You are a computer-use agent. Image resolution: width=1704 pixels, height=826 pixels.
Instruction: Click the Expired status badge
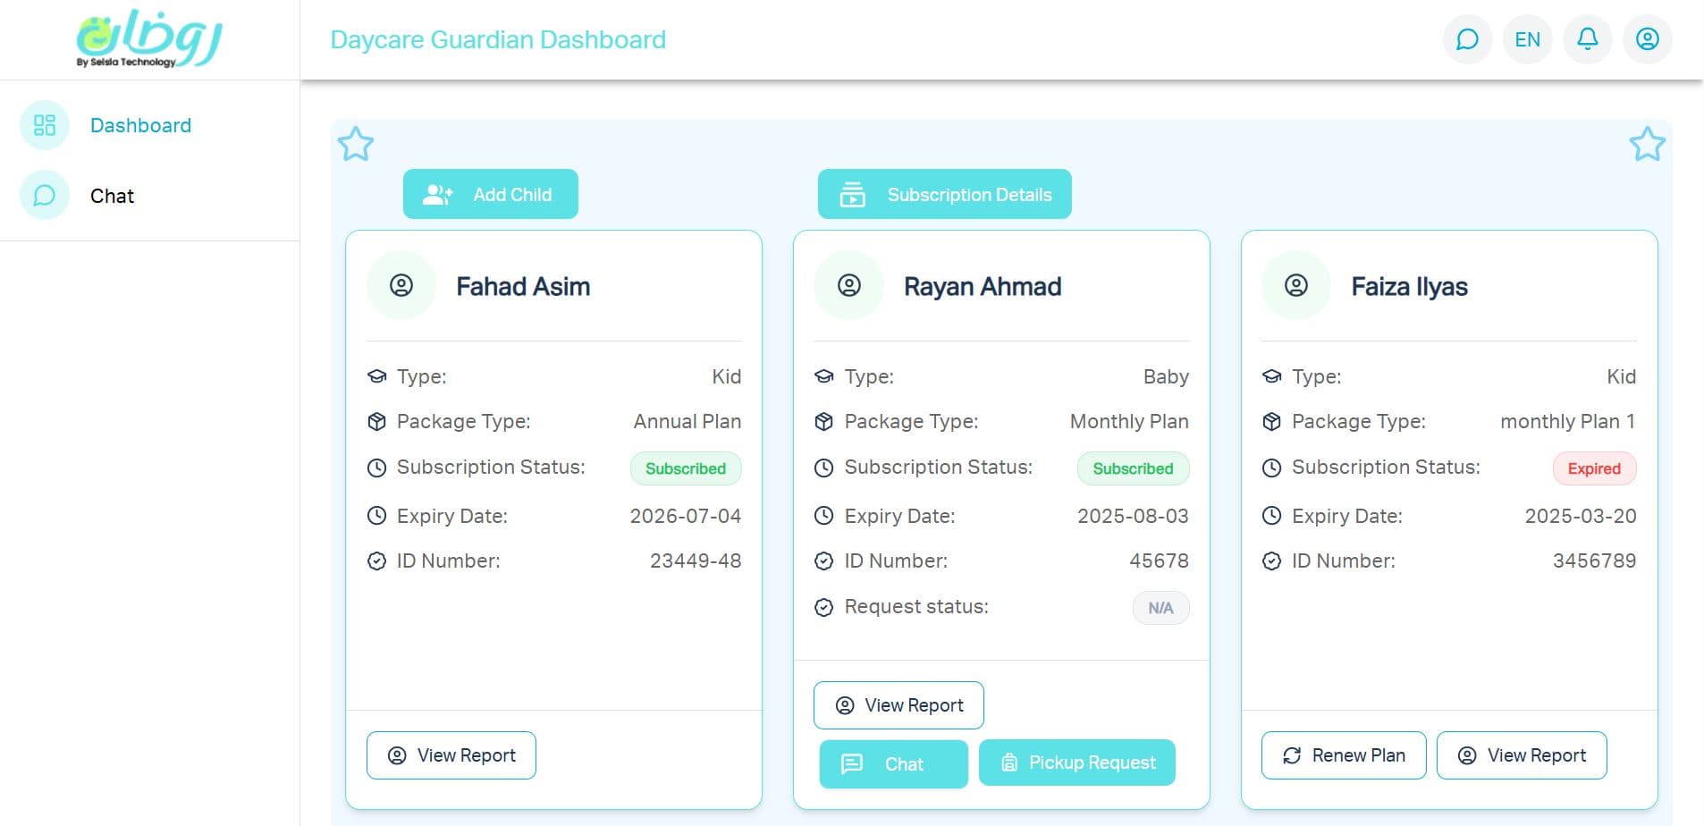1593,468
